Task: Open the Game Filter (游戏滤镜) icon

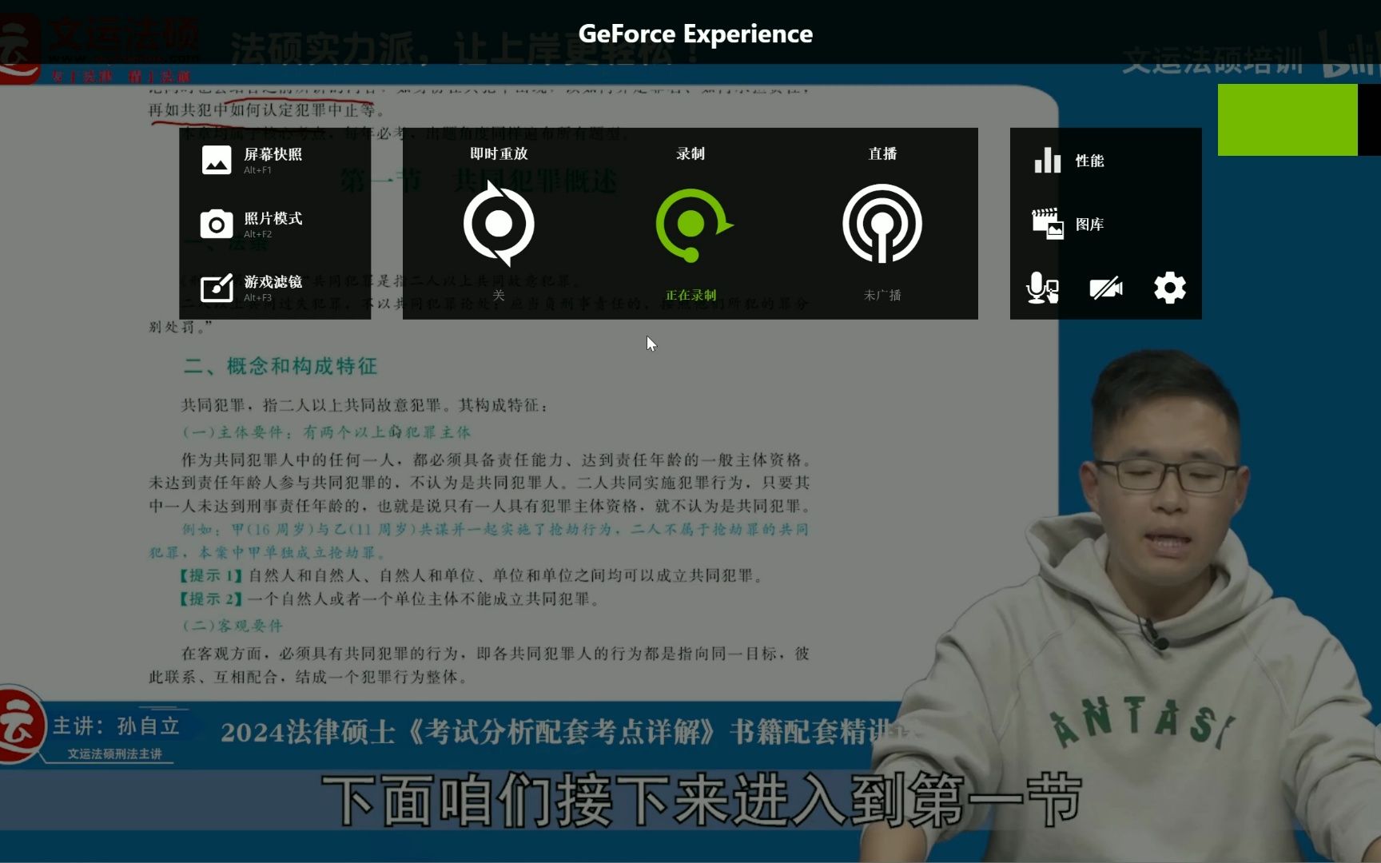Action: pyautogui.click(x=217, y=288)
